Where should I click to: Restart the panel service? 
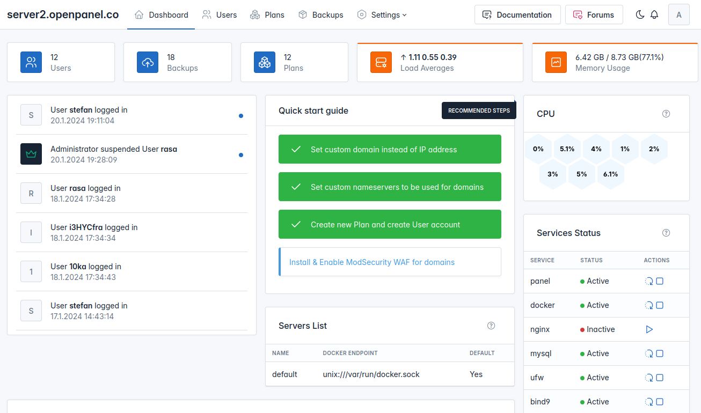[649, 281]
